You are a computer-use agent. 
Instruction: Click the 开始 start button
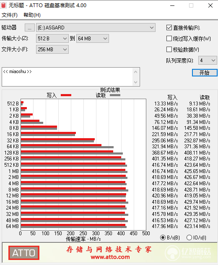(x=205, y=73)
